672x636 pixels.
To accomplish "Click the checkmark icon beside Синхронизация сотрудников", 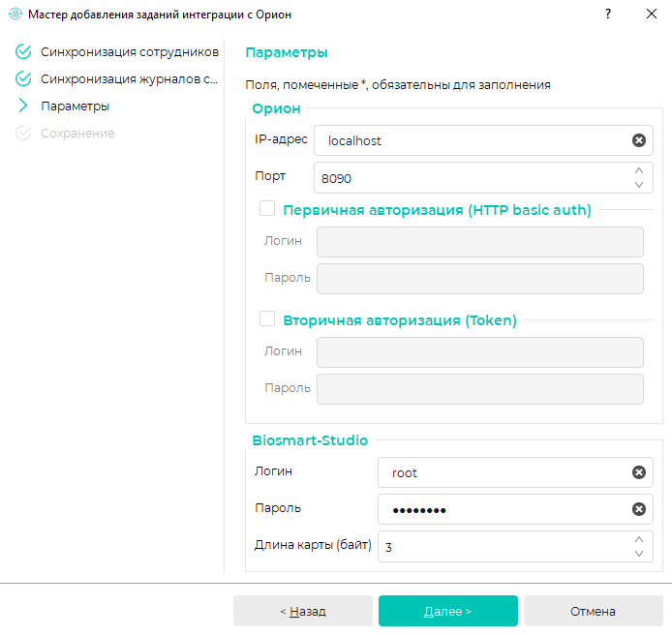I will (23, 52).
